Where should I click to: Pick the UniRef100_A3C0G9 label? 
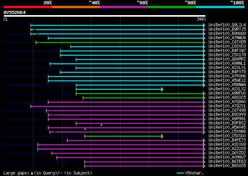coord(227,145)
